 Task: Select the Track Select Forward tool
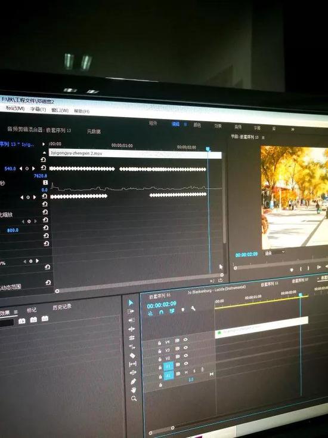131,311
